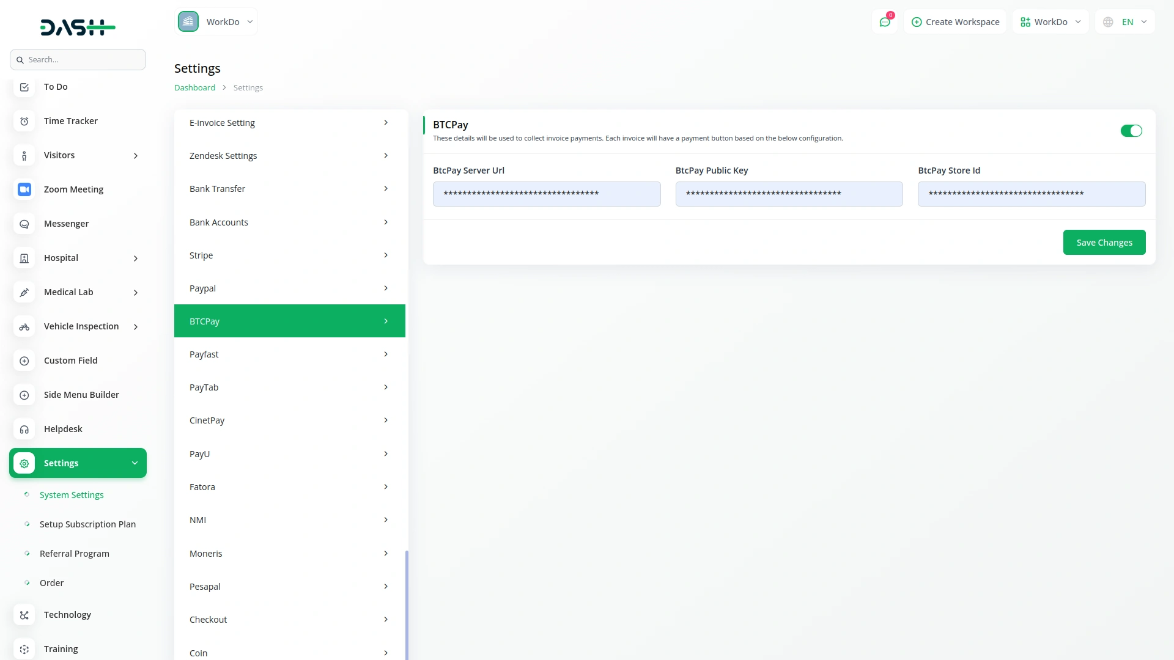Viewport: 1174px width, 660px height.
Task: Open the Time Tracker sidebar icon
Action: 24,121
